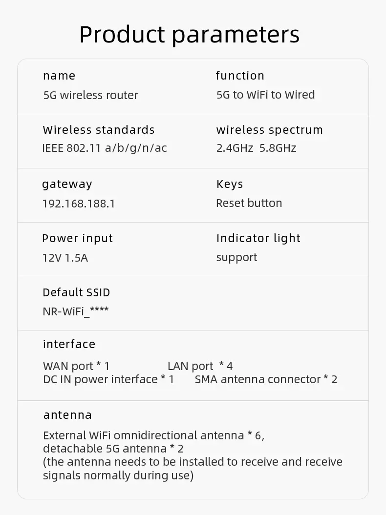This screenshot has height=515, width=386.
Task: Click the detachable 5G antenna * 2 line
Action: click(113, 449)
